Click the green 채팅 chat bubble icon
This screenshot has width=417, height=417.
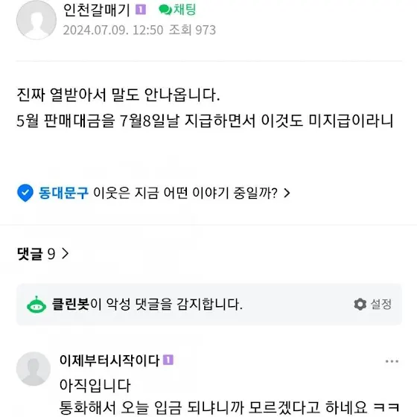165,10
